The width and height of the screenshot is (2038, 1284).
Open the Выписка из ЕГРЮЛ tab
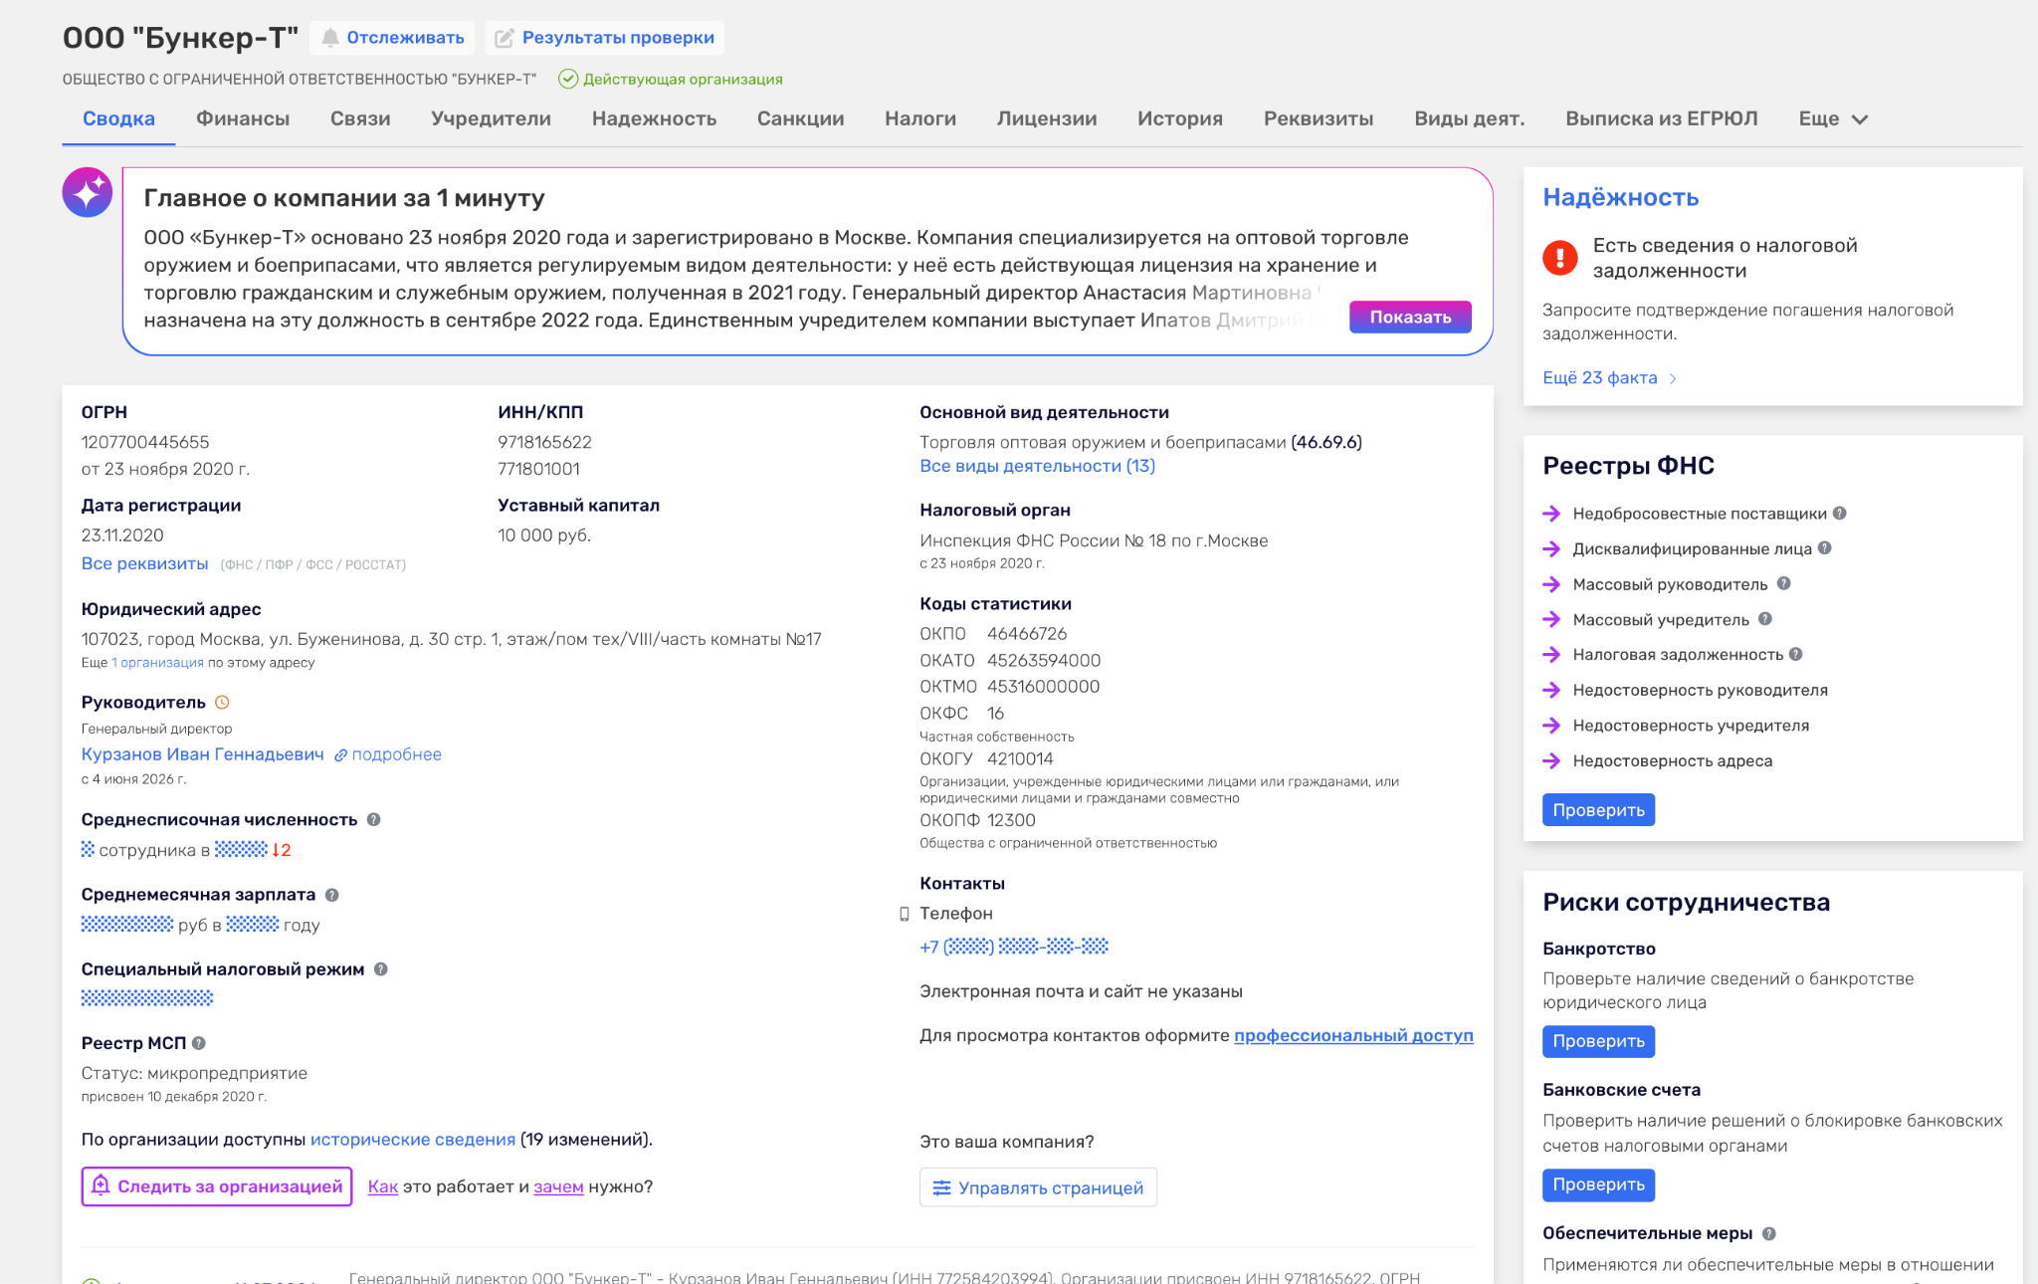[1661, 118]
